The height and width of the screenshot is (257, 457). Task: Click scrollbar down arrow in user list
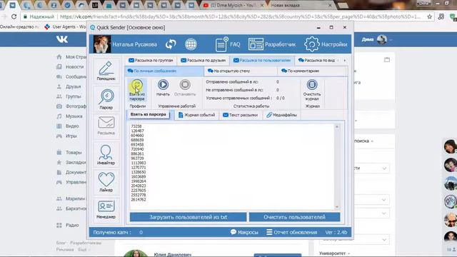click(337, 207)
